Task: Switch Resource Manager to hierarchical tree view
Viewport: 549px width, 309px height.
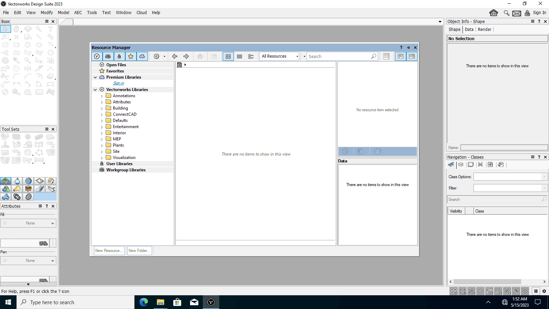Action: pyautogui.click(x=251, y=56)
